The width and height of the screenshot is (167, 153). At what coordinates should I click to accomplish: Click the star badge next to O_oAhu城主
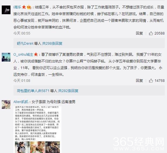pyautogui.click(x=36, y=54)
